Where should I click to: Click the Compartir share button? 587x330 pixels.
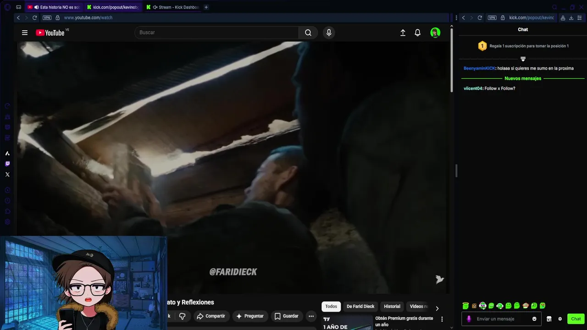211,316
